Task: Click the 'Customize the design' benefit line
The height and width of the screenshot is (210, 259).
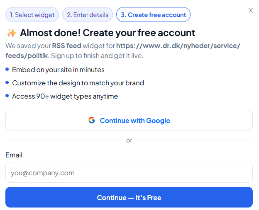Action: click(78, 83)
